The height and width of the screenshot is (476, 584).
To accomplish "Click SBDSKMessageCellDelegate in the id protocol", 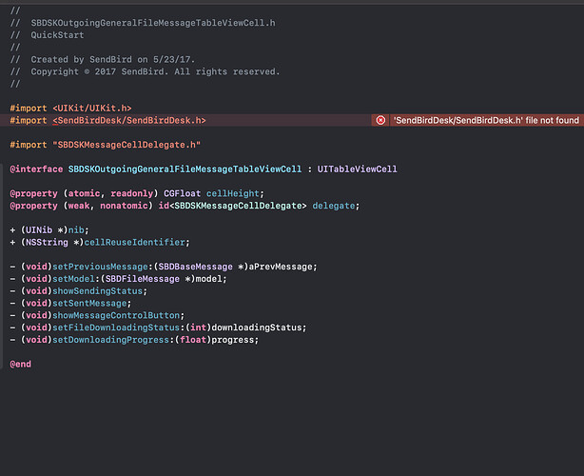I will pyautogui.click(x=241, y=206).
